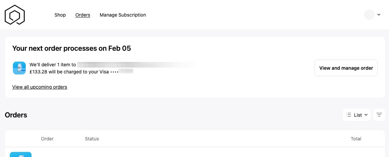Click the product bottle icon in next order
This screenshot has height=157, width=389.
tap(19, 68)
